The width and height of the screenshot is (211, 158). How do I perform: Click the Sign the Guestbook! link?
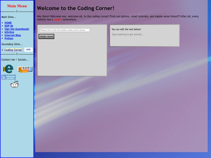click(17, 29)
